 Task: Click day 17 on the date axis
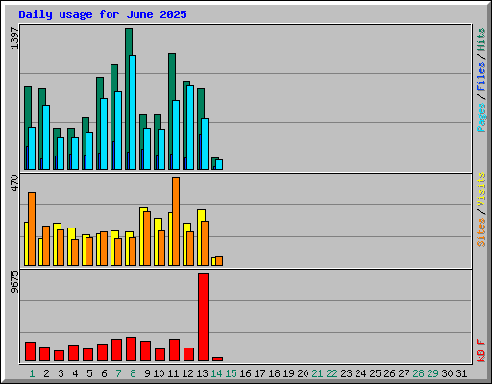click(x=259, y=373)
